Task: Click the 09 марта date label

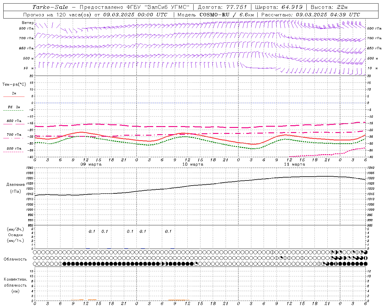Action: pyautogui.click(x=91, y=164)
